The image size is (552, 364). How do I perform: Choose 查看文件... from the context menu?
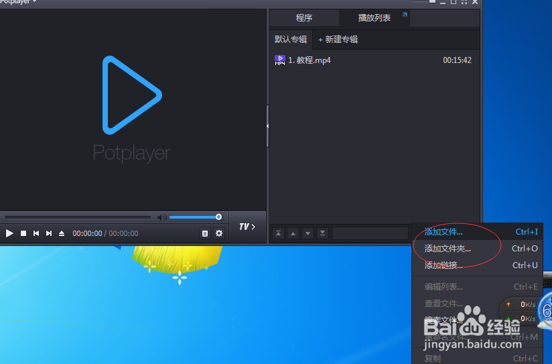tap(478, 304)
